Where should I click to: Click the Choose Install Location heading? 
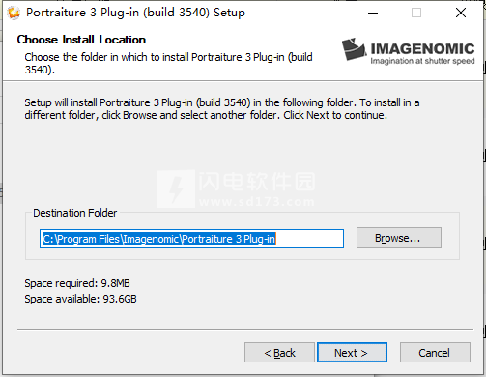(81, 40)
